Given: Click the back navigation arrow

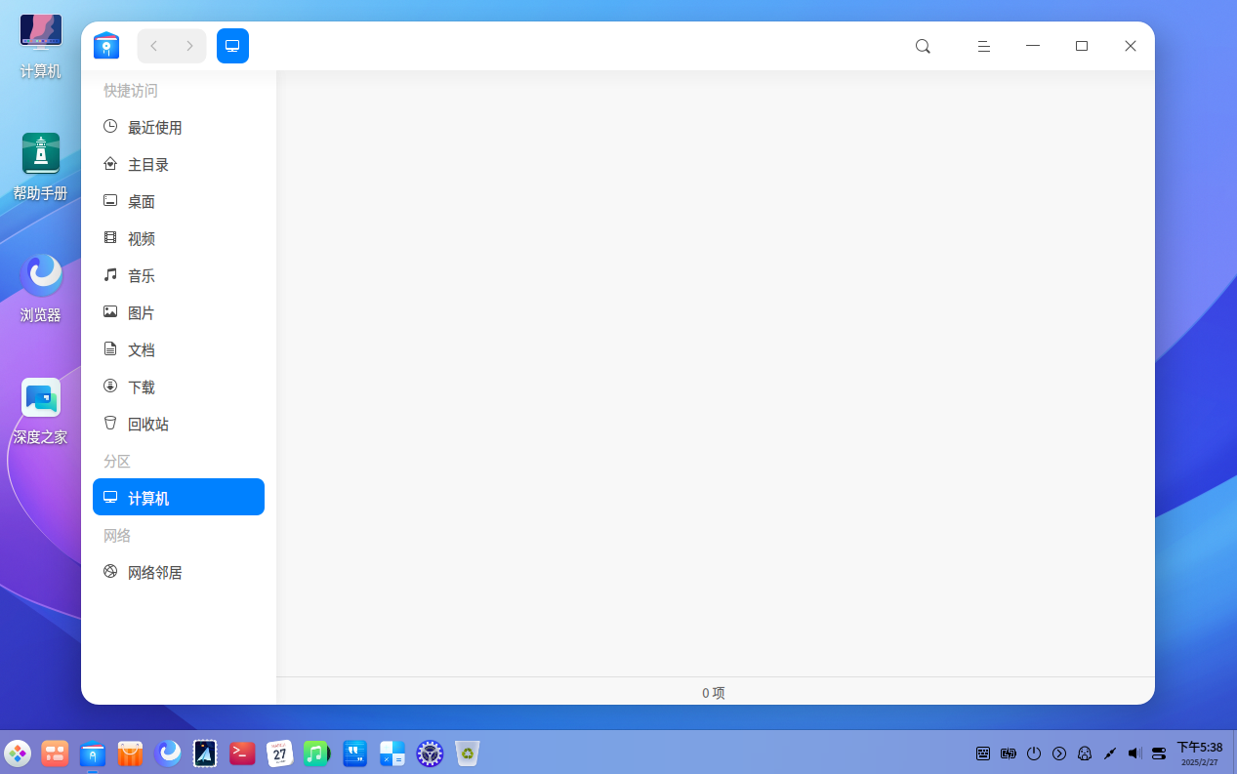Looking at the screenshot, I should [154, 46].
